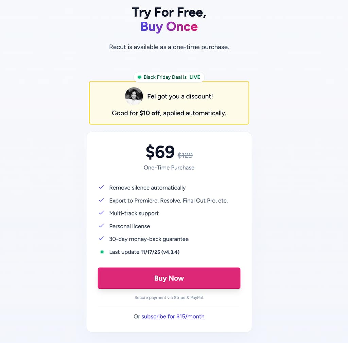348x343 pixels.
Task: Click Secure payment via Stripe & PayPal text
Action: [169, 298]
